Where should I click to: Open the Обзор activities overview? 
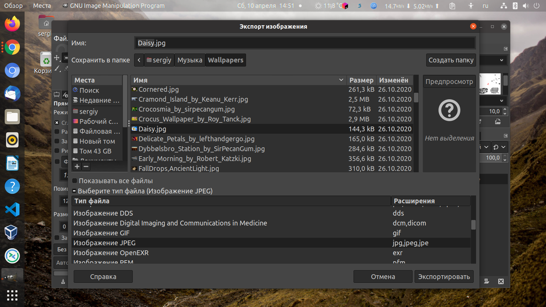point(13,6)
